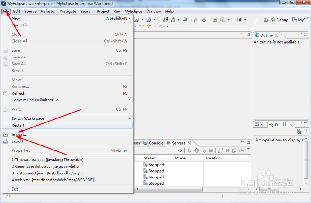Screen dimensions: 311x203
Task: Open the Servers view menu triangle
Action: (x=248, y=149)
